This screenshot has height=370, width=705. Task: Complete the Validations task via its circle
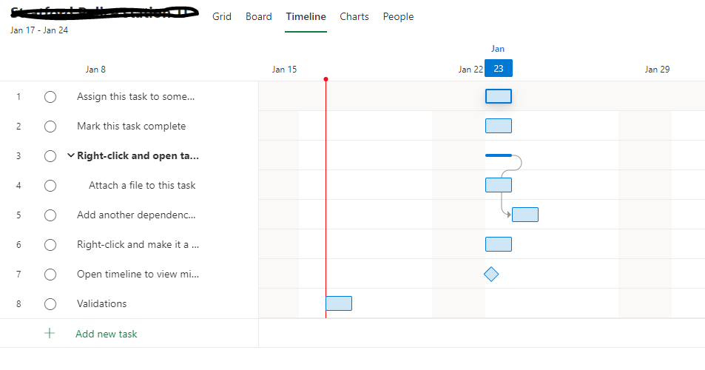click(50, 304)
